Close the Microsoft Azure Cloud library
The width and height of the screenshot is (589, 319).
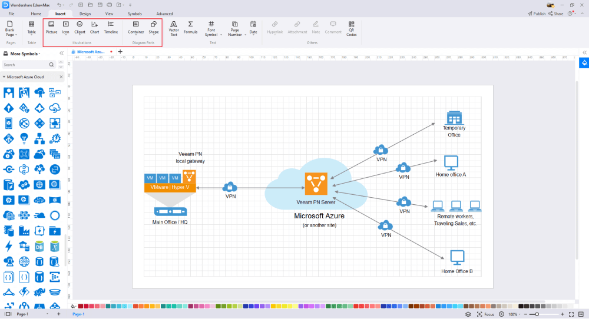point(61,77)
